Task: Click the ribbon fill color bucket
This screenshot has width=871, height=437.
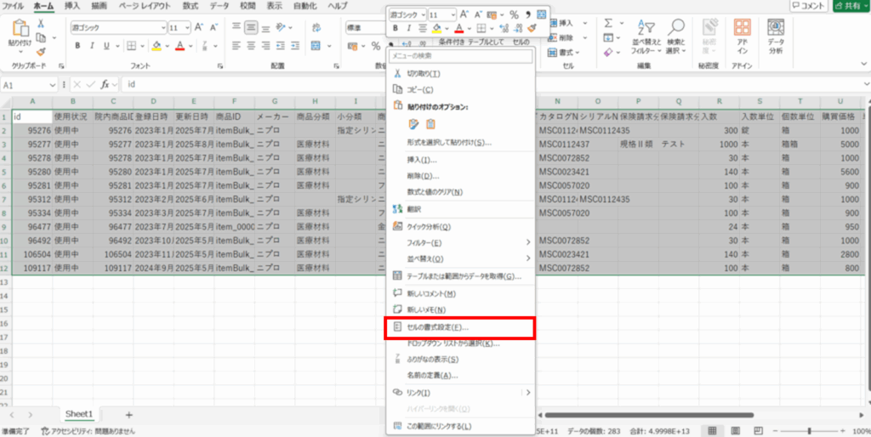Action: coord(157,46)
